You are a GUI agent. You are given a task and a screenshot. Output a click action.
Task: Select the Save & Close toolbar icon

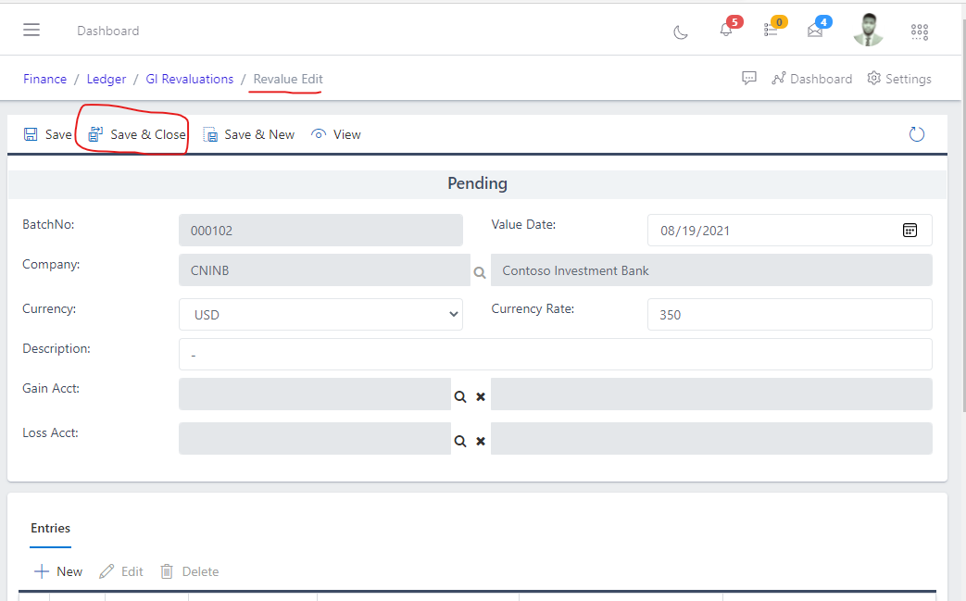(95, 133)
